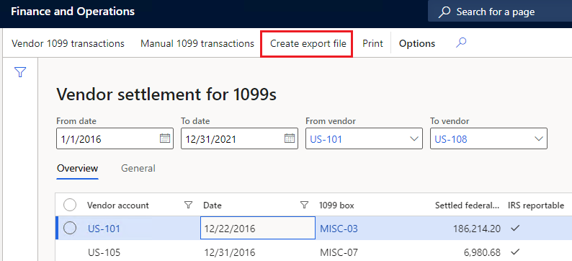Click the MISC-07 cell
The width and height of the screenshot is (572, 261).
pos(339,252)
